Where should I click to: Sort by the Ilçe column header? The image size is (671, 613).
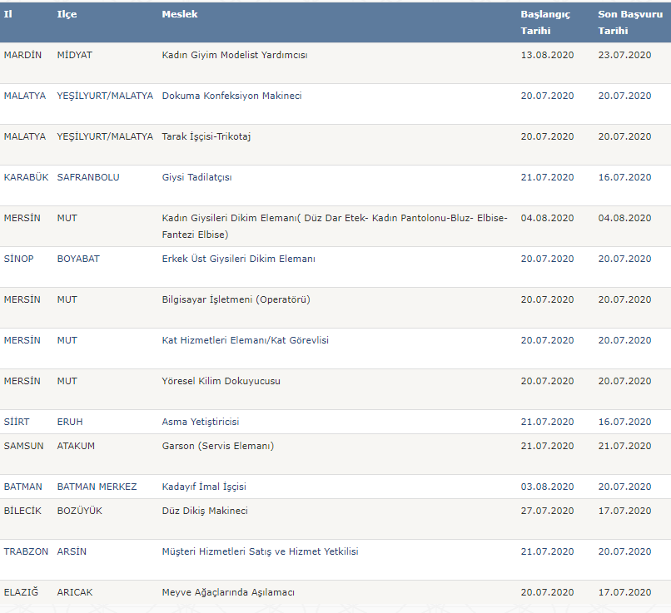point(67,14)
